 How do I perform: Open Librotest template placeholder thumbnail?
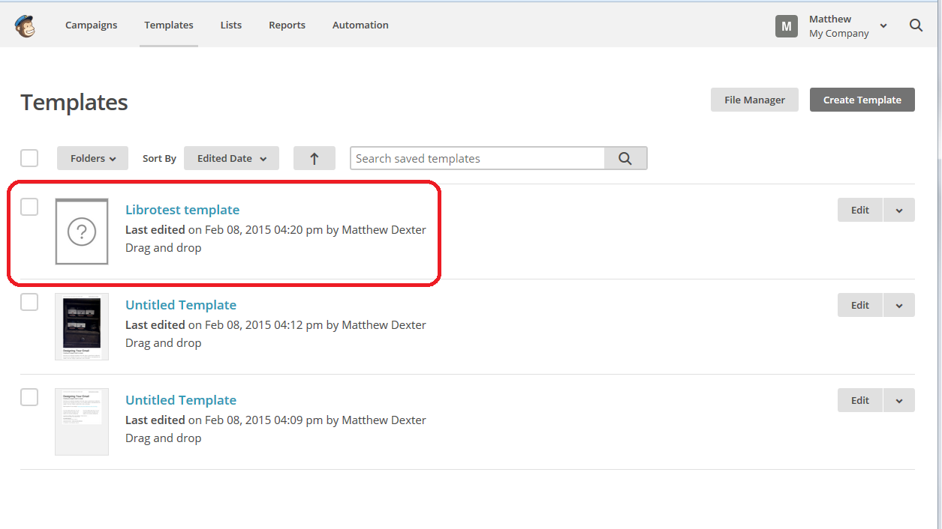point(82,232)
